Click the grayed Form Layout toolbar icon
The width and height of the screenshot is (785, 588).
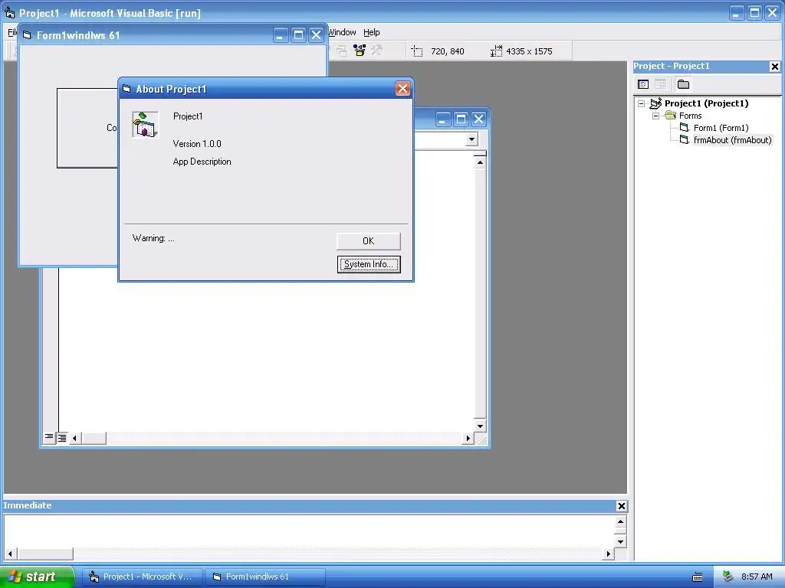tap(342, 51)
